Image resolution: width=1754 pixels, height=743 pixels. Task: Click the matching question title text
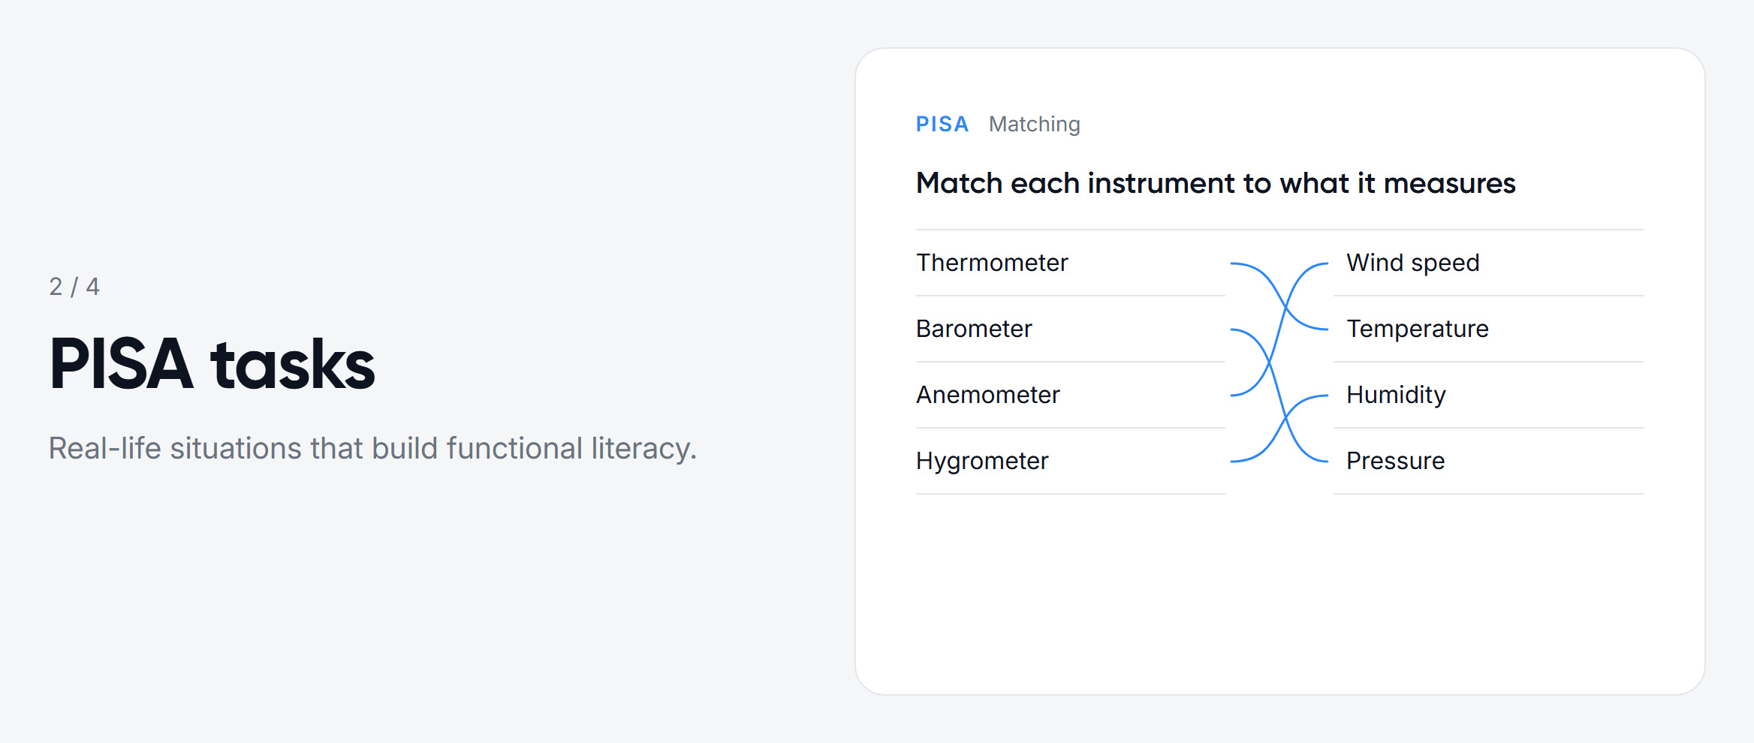pyautogui.click(x=1216, y=183)
